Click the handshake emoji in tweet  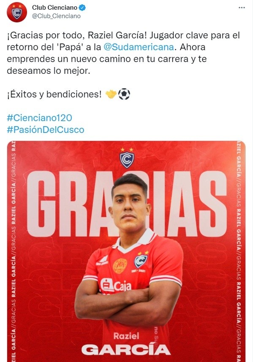coord(111,94)
